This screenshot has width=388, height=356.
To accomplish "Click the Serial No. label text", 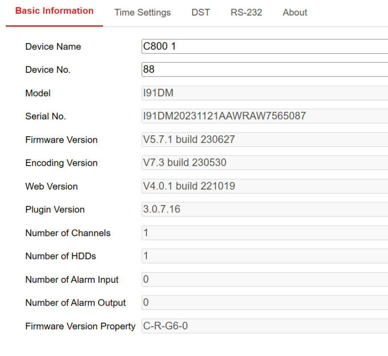I will click(46, 116).
